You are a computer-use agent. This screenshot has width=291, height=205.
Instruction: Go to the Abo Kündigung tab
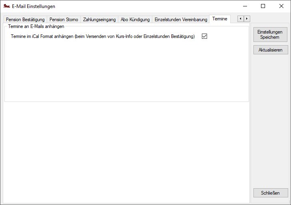tap(135, 20)
